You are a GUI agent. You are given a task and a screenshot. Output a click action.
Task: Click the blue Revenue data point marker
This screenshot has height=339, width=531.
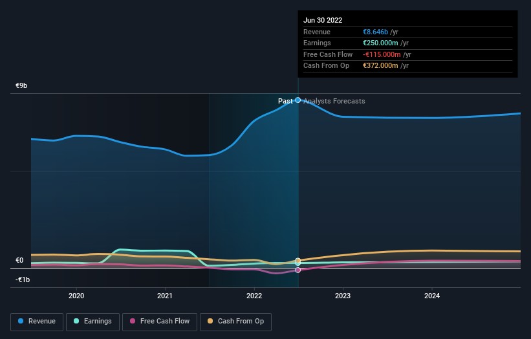[298, 100]
